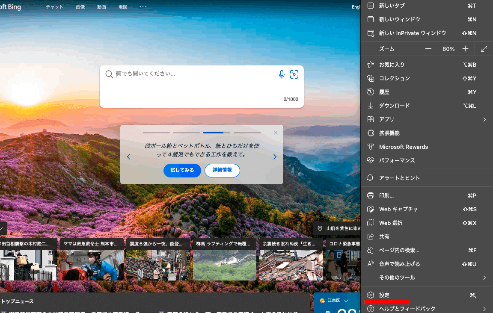This screenshot has height=313, width=493.
Task: Click the favorites star icon
Action: (371, 65)
